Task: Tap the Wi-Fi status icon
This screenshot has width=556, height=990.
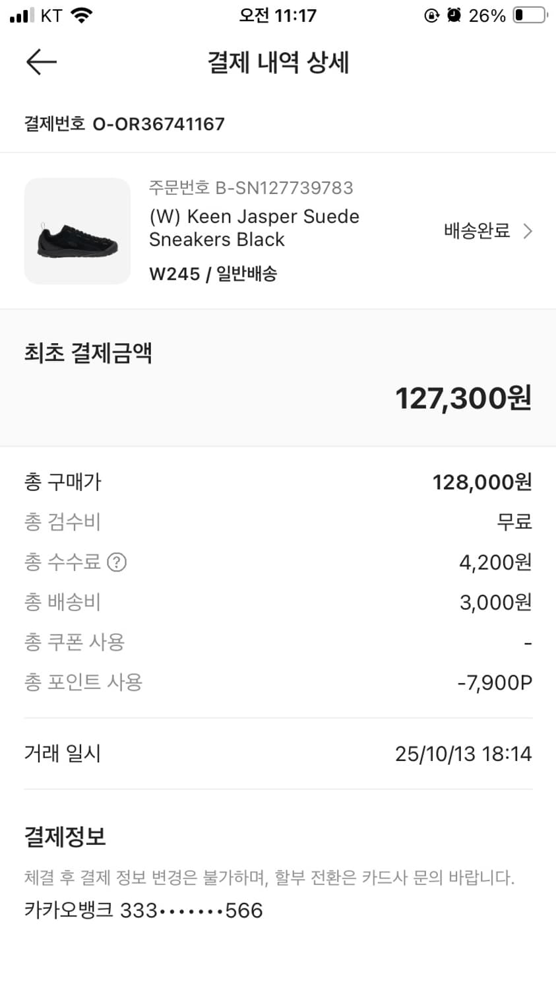Action: pyautogui.click(x=82, y=15)
